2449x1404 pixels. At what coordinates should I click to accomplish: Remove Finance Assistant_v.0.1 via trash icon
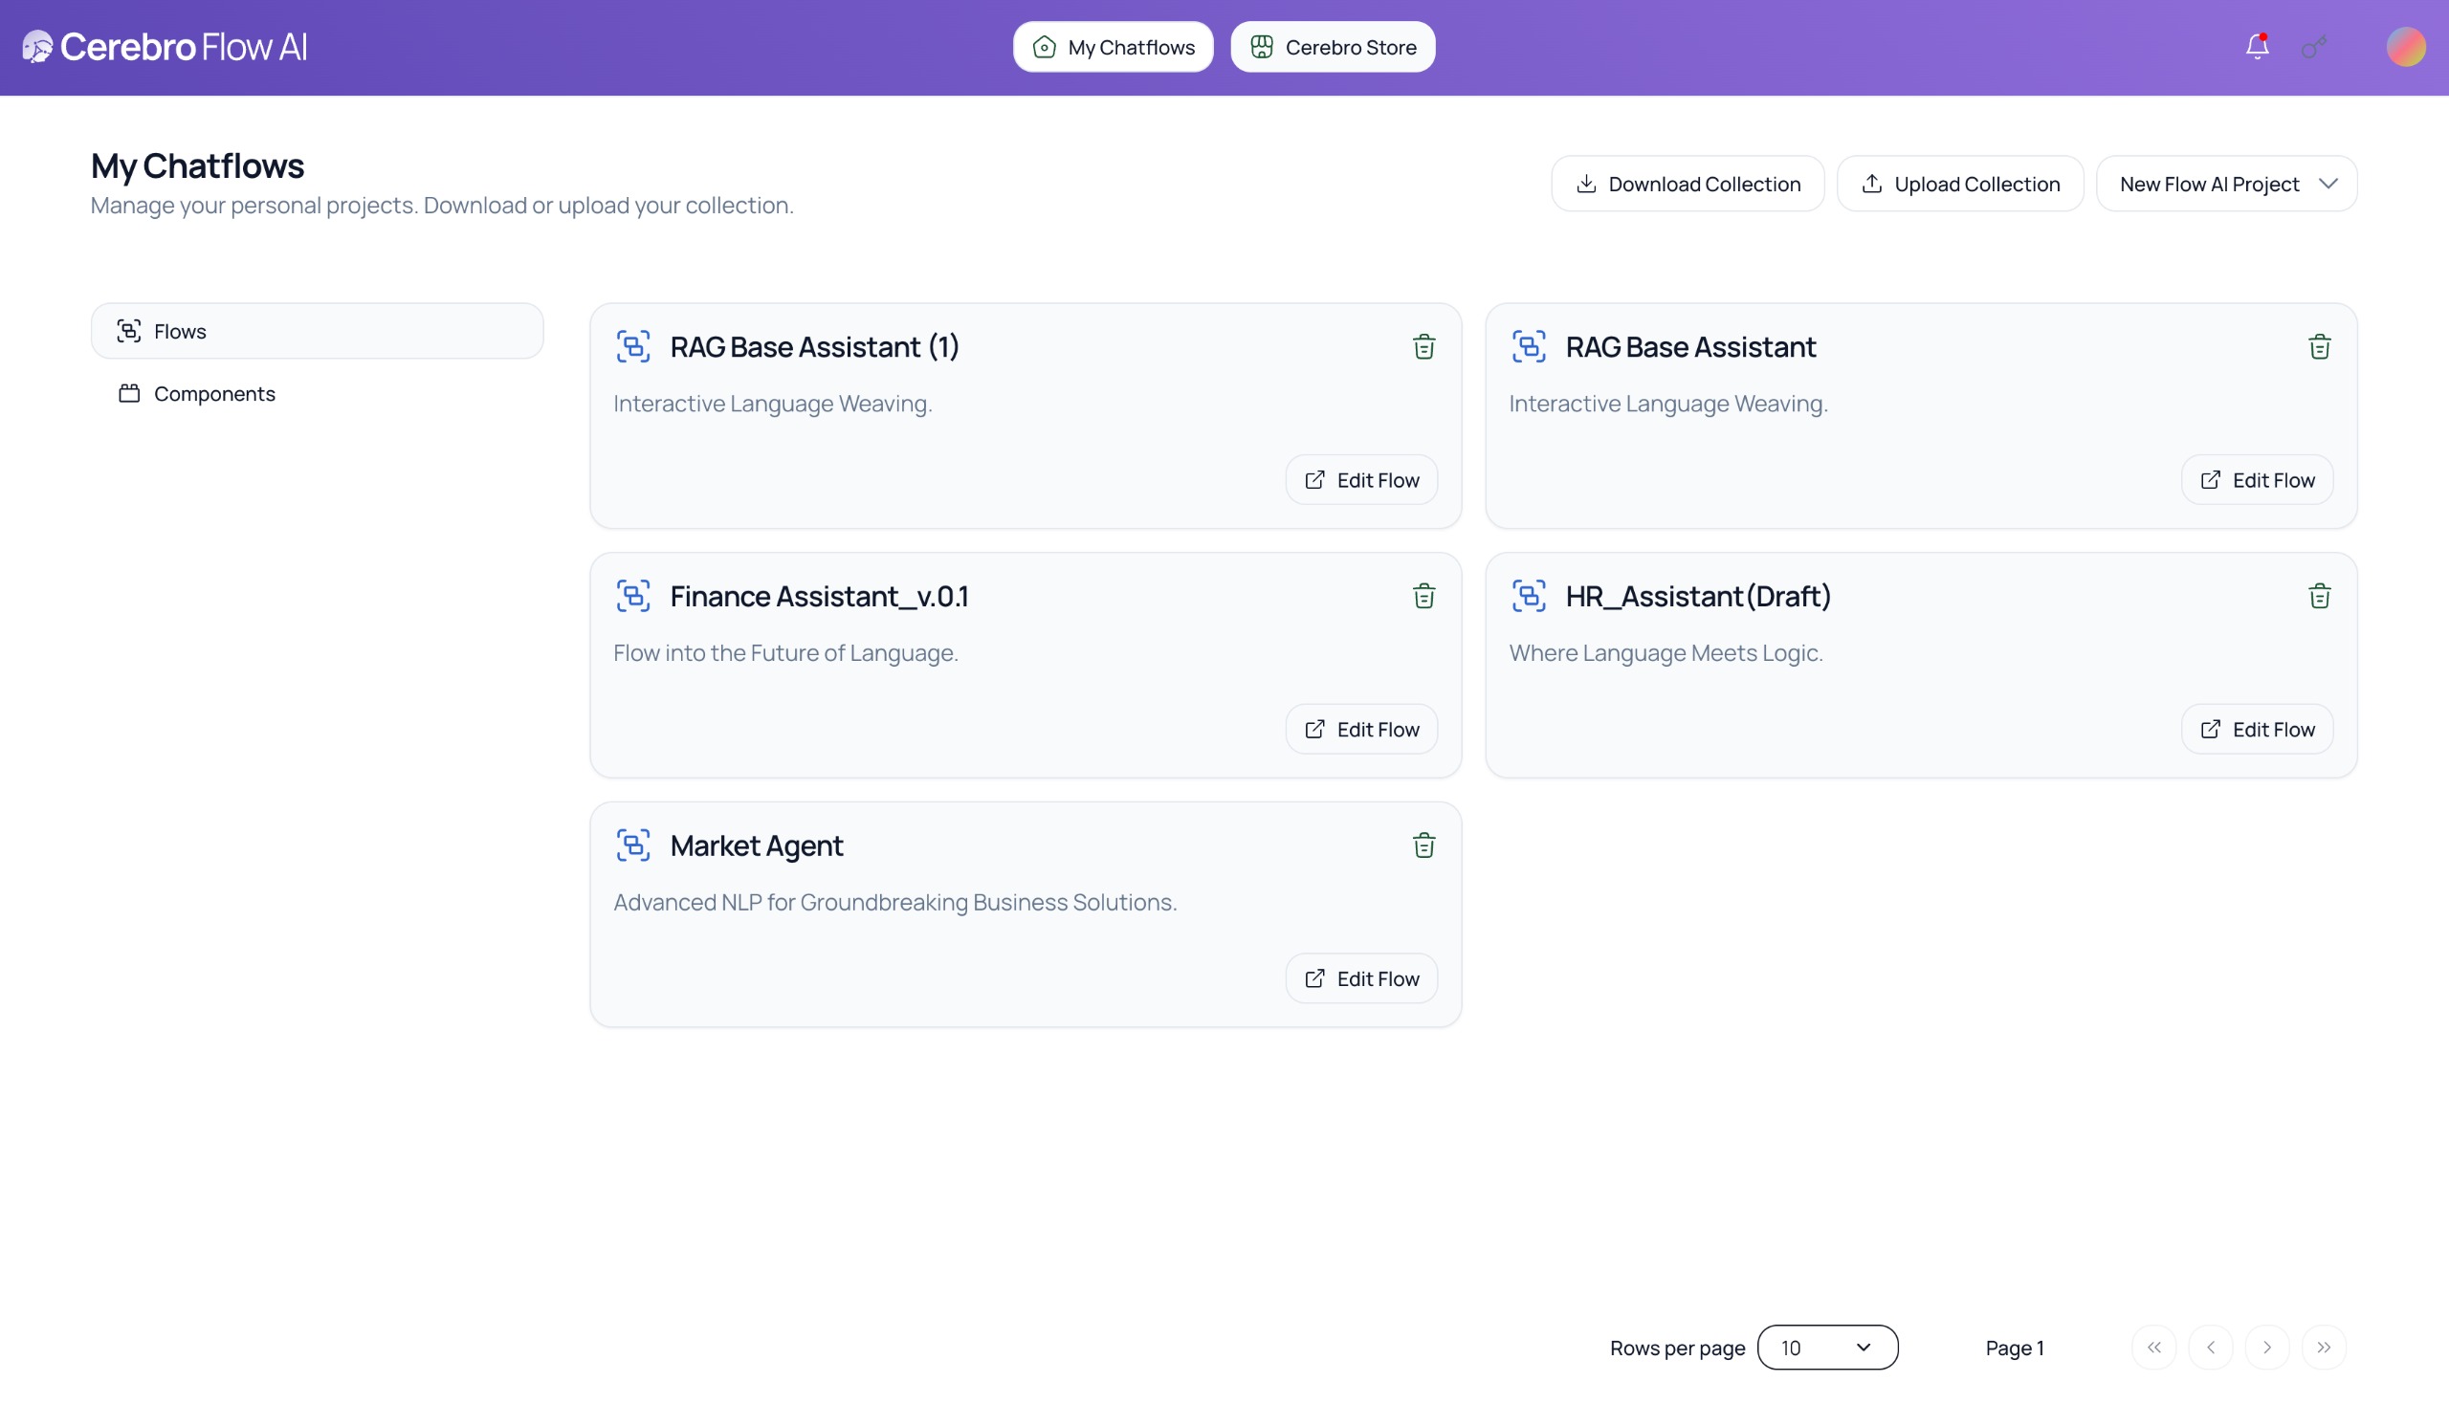click(1423, 596)
